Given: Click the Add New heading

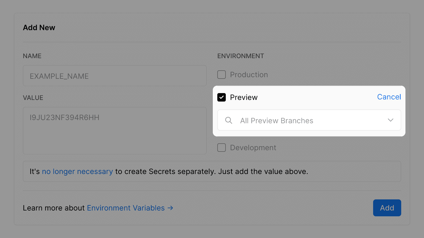Looking at the screenshot, I should 39,28.
